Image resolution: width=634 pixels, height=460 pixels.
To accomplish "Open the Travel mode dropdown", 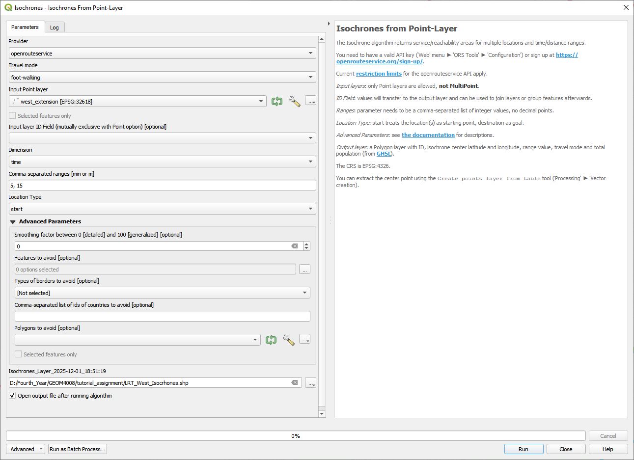I will (x=162, y=78).
